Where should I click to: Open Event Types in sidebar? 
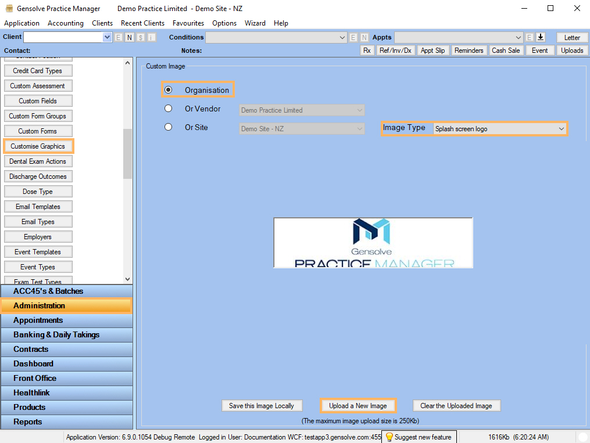38,266
